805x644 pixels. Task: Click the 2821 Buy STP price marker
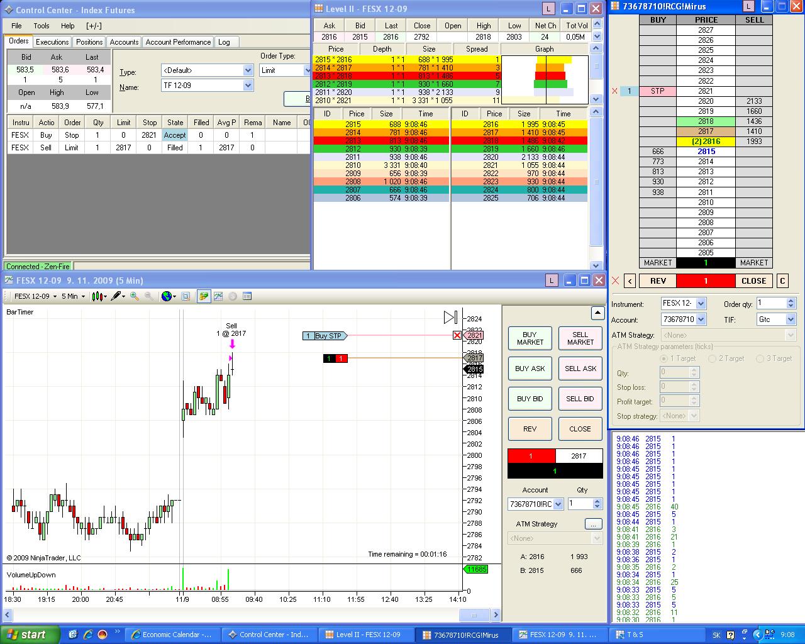point(474,335)
